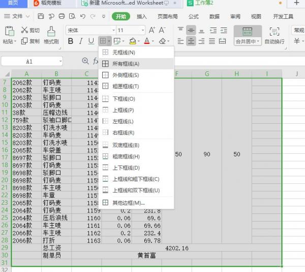The image size is (305, 272).
Task: Open 其他边框(M)... more borders
Action: tap(136, 203)
